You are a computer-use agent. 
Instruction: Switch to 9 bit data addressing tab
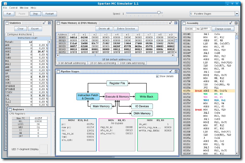pos(132,63)
